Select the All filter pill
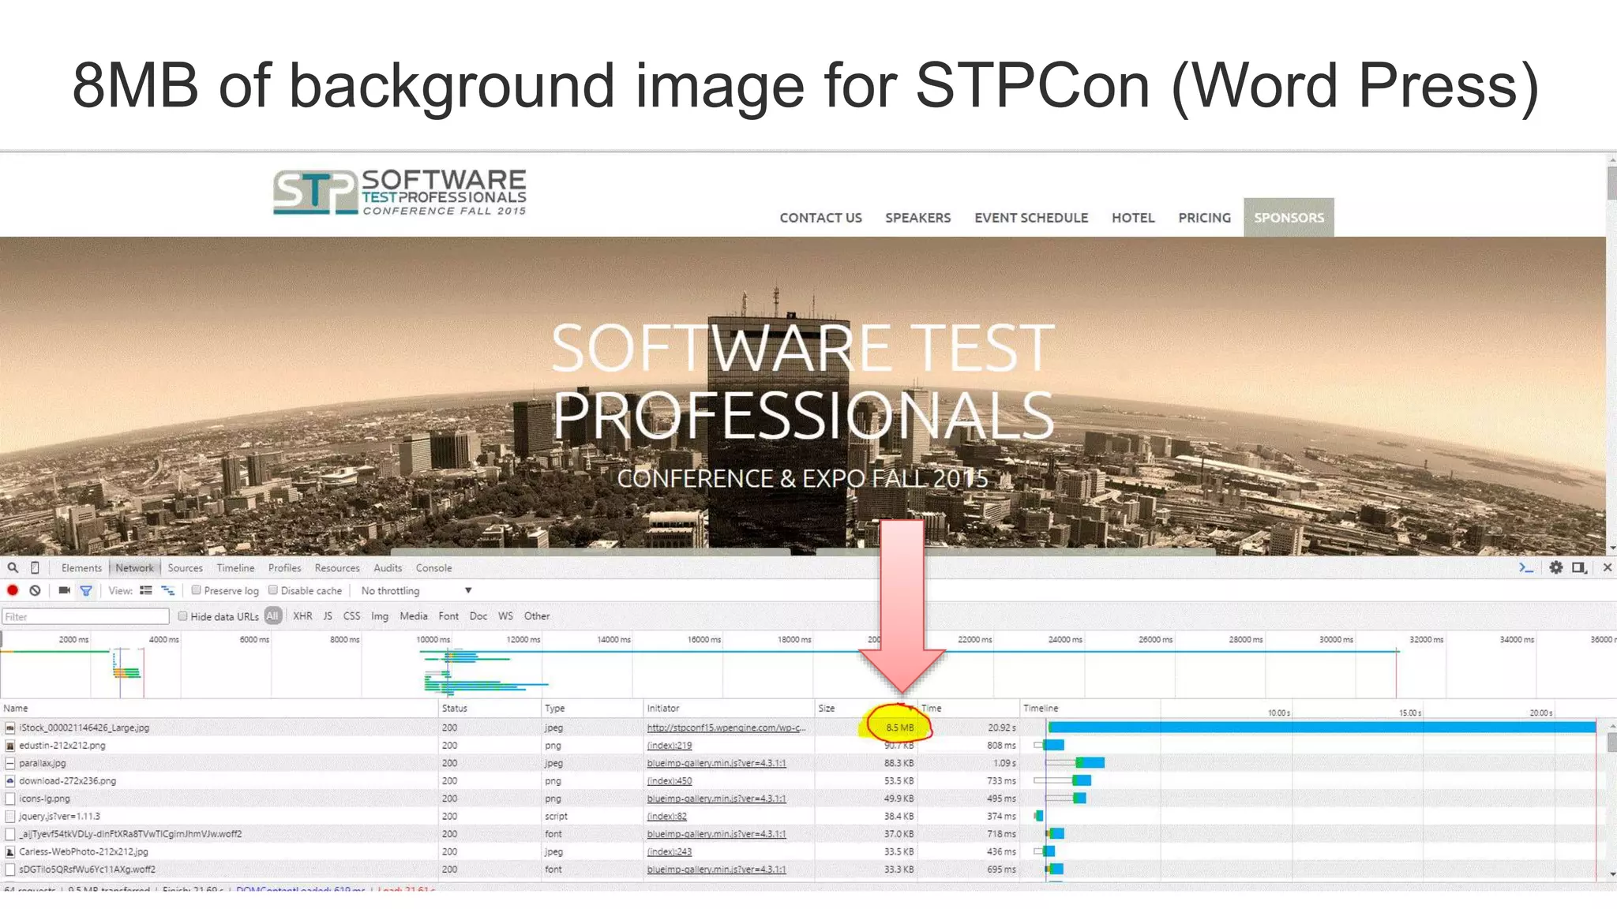Viewport: 1617px width, 909px height. 272,616
